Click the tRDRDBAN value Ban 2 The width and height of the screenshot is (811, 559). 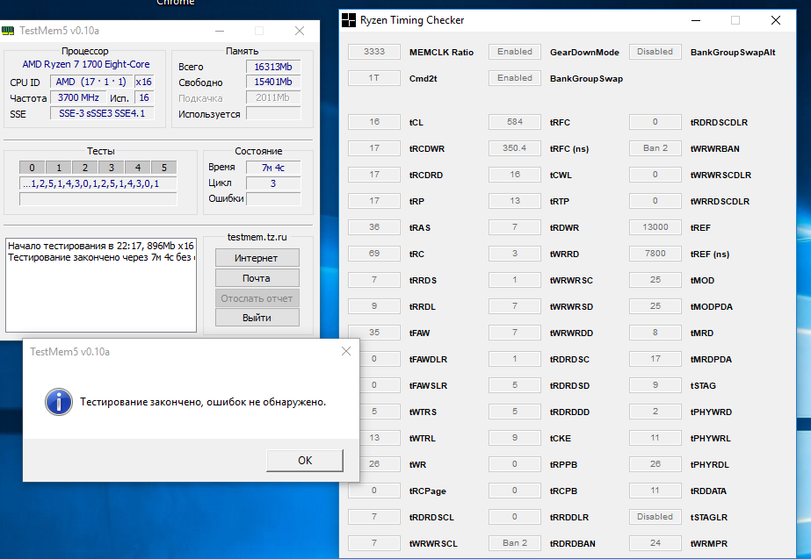pos(515,543)
